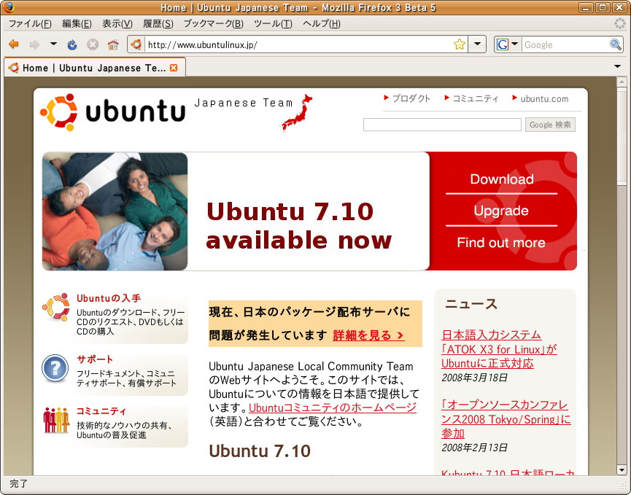Reload the current page
This screenshot has width=631, height=495.
coord(72,44)
